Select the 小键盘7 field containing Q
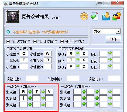The image size is (127, 112). [x=24, y=53]
